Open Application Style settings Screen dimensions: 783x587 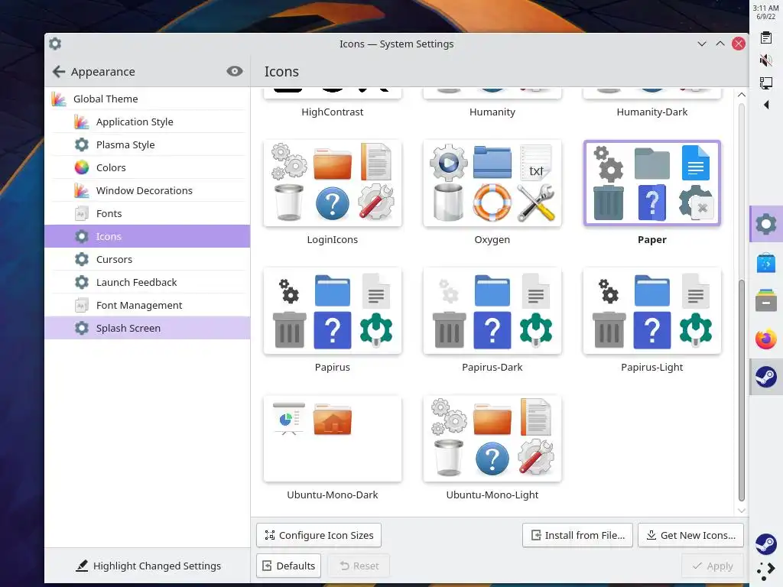click(x=148, y=122)
